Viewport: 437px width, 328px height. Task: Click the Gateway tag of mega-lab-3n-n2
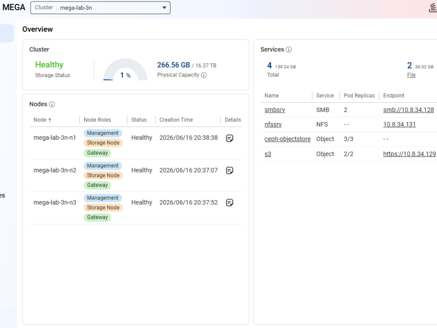click(x=97, y=185)
